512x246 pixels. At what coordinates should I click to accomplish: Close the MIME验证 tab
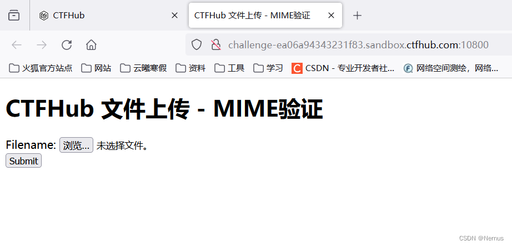[331, 16]
